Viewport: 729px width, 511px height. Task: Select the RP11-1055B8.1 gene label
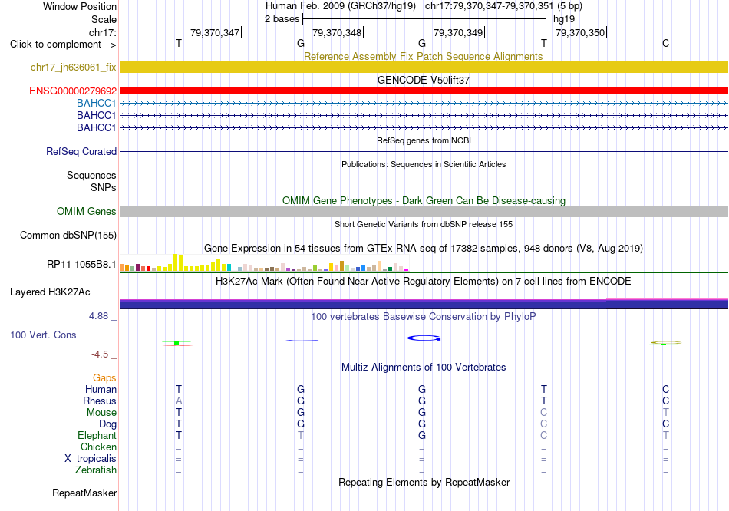click(81, 264)
